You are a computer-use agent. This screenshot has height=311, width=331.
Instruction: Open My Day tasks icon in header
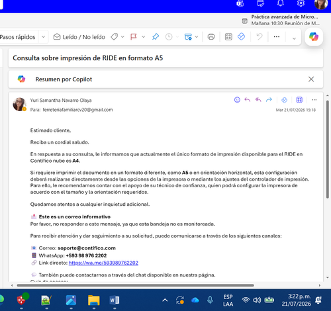pos(261,3)
